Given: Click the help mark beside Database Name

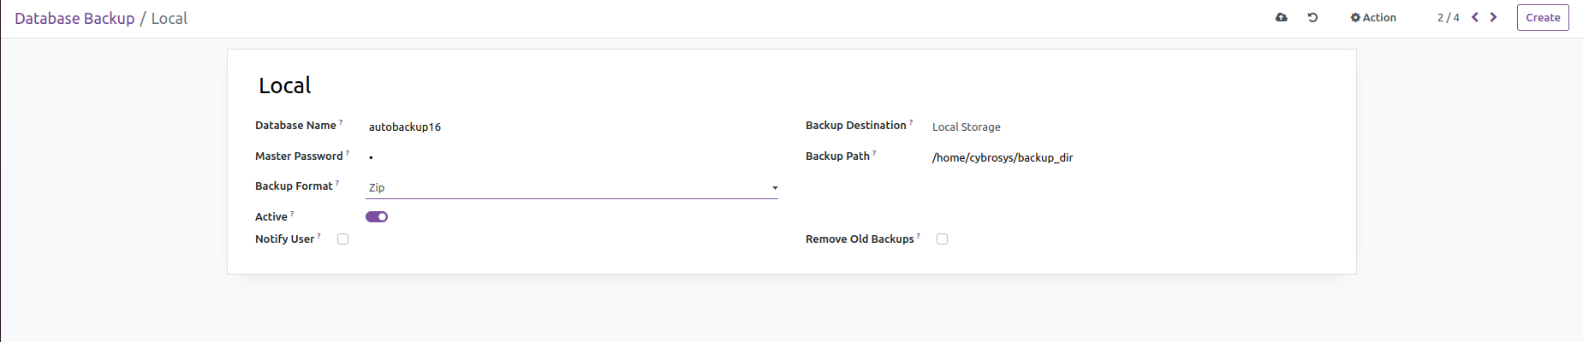Looking at the screenshot, I should [341, 122].
